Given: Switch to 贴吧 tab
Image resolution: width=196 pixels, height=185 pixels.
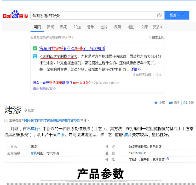Looking at the screenshot, I should coord(64,27).
